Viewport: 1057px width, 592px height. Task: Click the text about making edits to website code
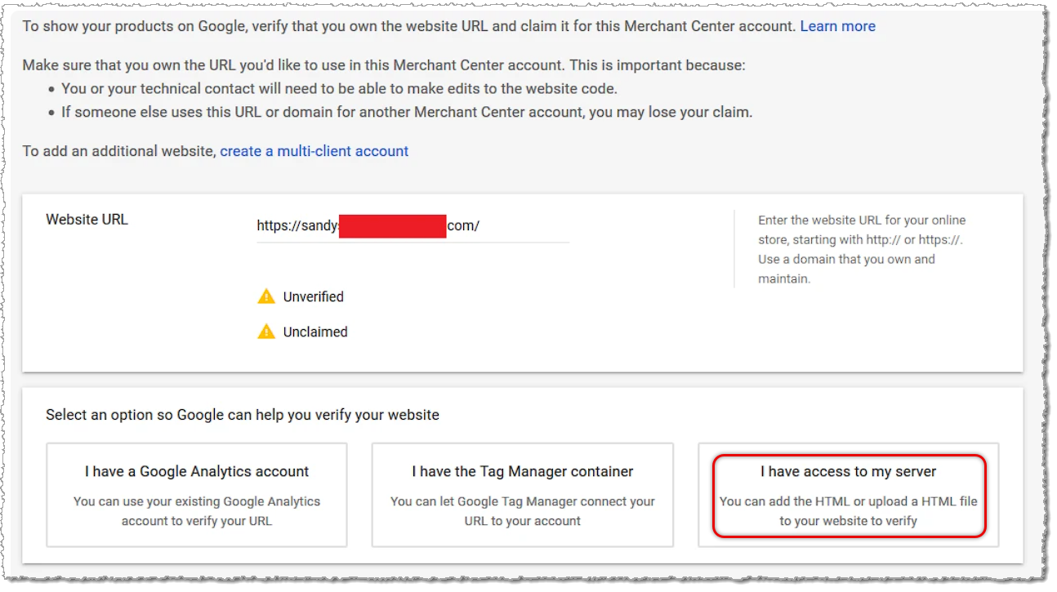[x=339, y=88]
